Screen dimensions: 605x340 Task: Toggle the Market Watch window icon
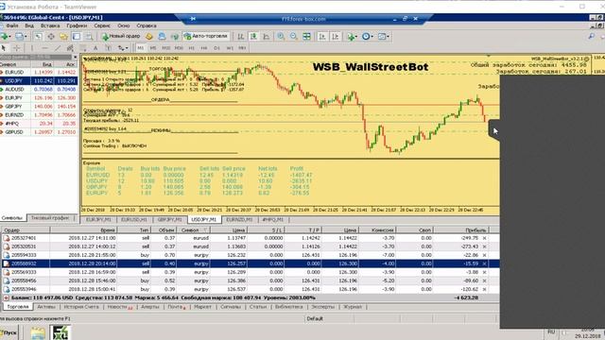[38, 36]
